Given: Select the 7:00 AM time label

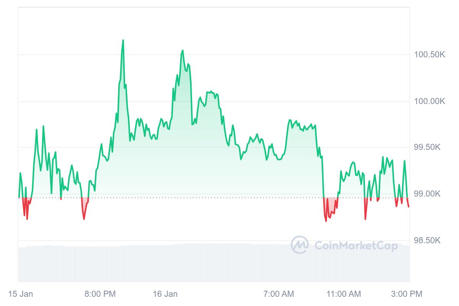Looking at the screenshot, I should [278, 294].
